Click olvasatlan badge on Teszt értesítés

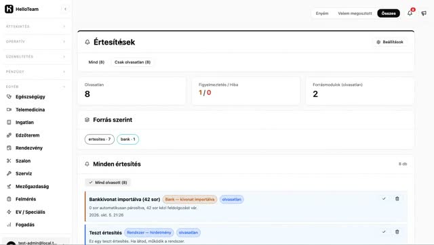click(189, 233)
